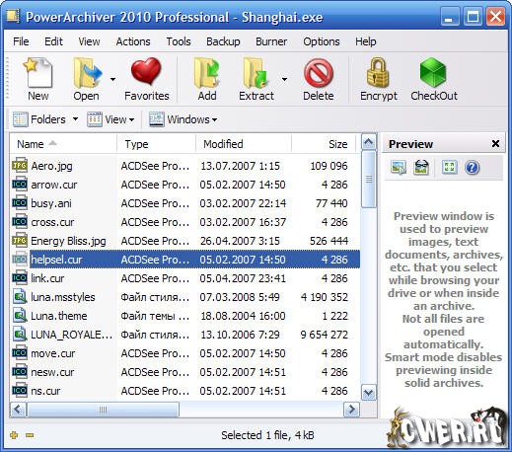Open the View menu in menu bar

click(x=89, y=41)
